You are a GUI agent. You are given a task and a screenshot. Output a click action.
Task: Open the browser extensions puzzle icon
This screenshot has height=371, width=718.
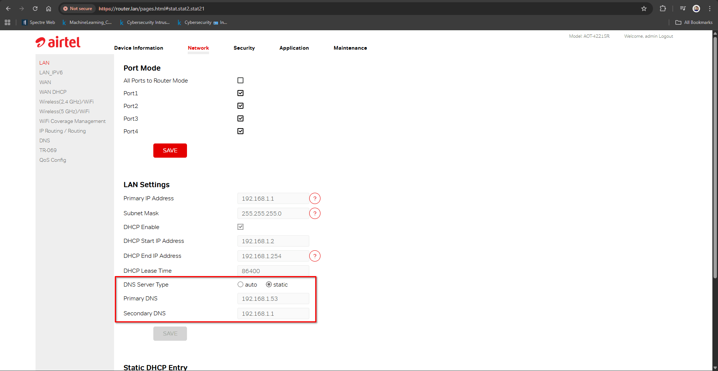tap(663, 8)
